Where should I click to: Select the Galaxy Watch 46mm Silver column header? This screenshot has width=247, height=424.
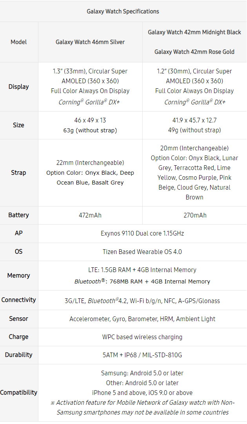(x=90, y=42)
